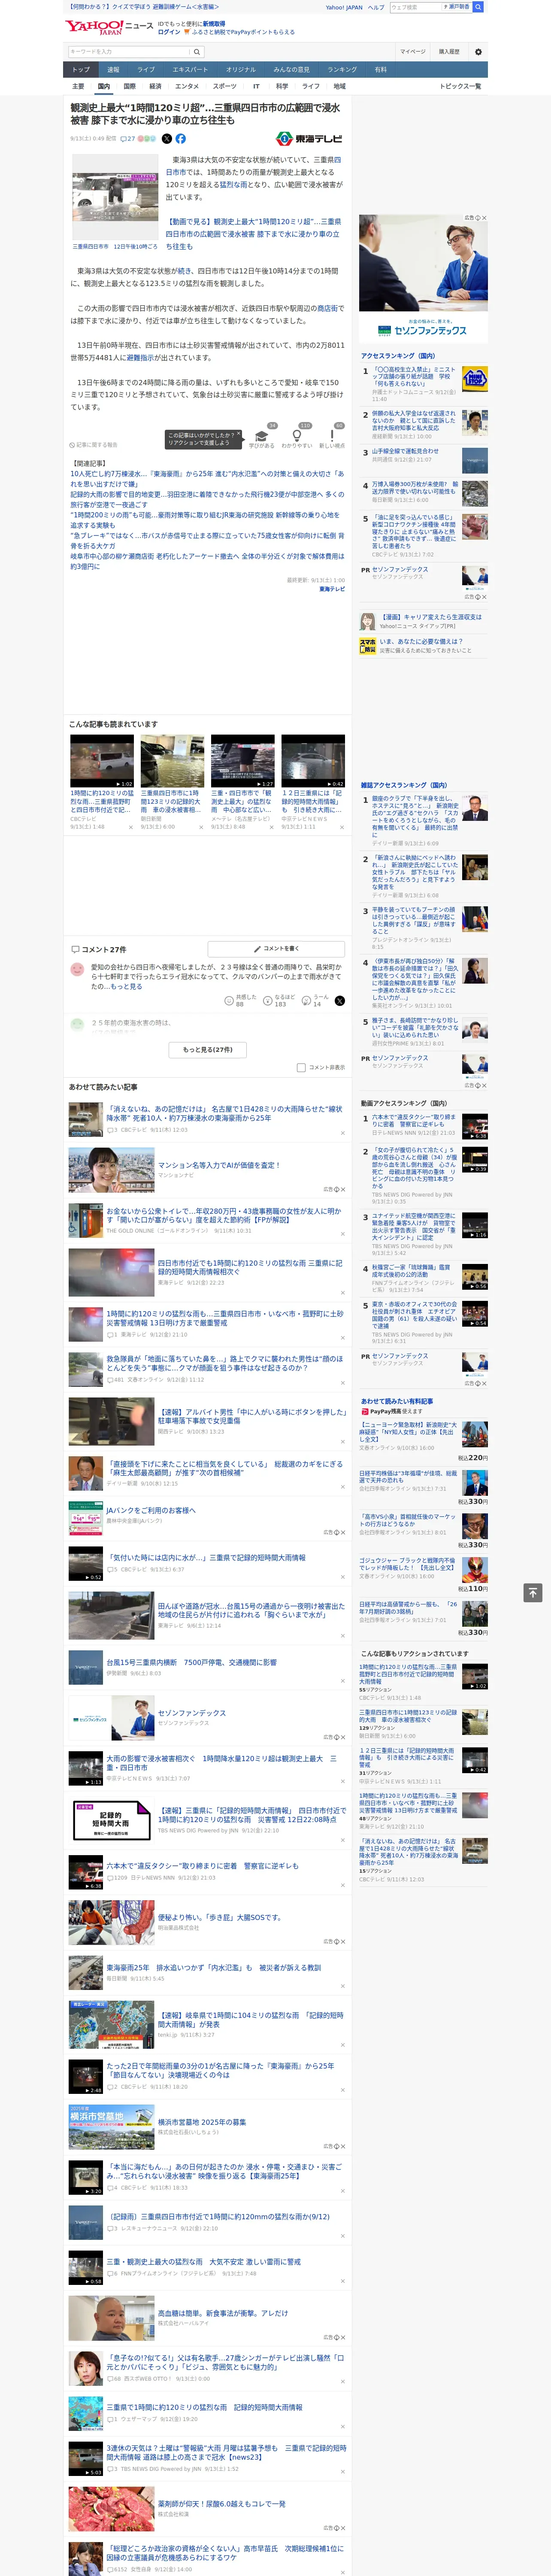Image resolution: width=551 pixels, height=2576 pixels.
Task: Click the コメントを書く button
Action: (277, 948)
